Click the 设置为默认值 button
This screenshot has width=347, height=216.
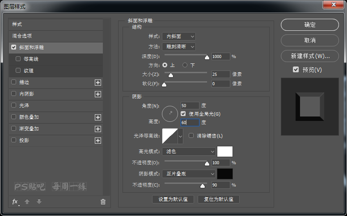(x=173, y=199)
